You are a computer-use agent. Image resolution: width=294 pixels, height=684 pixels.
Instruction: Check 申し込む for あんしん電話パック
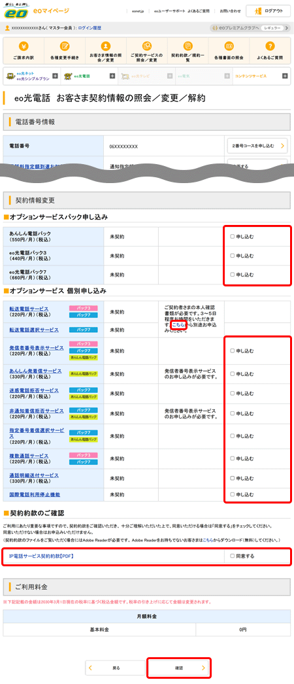(x=232, y=237)
